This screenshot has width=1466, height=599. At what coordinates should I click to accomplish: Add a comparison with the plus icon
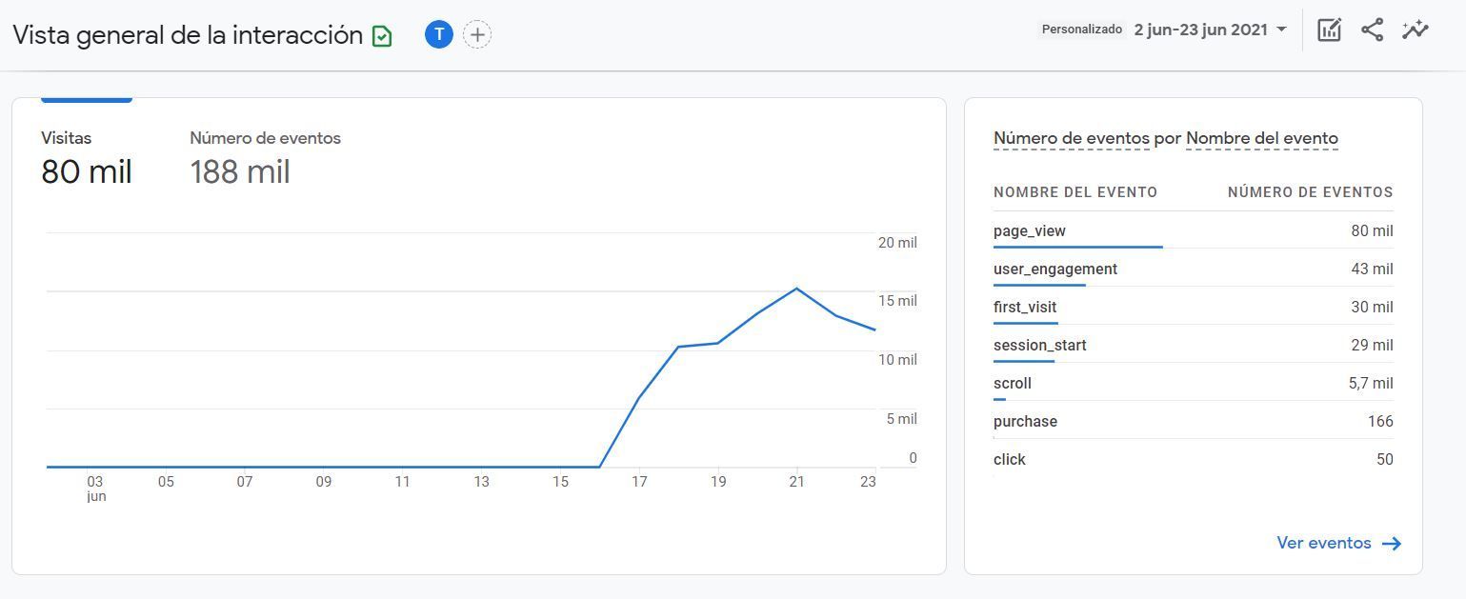(477, 35)
